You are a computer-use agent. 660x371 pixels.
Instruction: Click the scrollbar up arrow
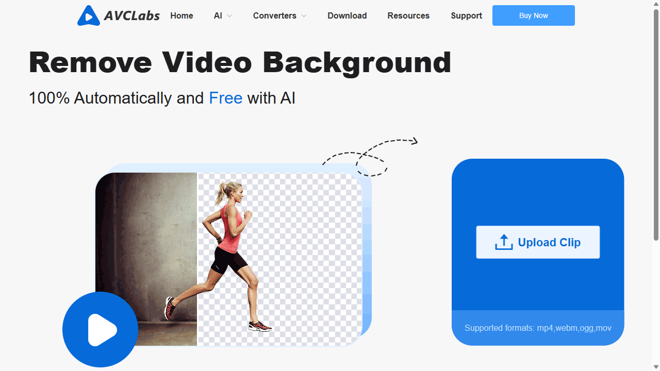[656, 4]
